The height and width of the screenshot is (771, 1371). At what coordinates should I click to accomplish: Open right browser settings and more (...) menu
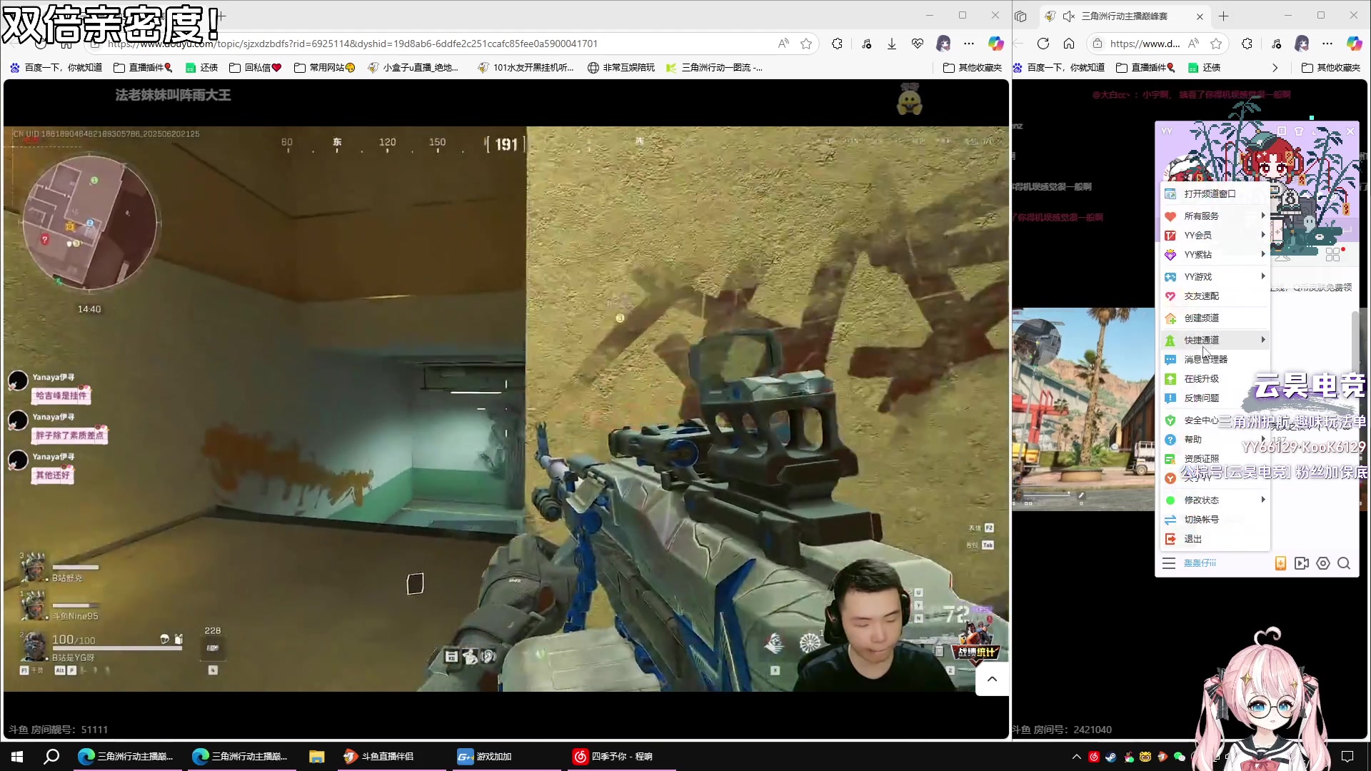pos(1327,44)
